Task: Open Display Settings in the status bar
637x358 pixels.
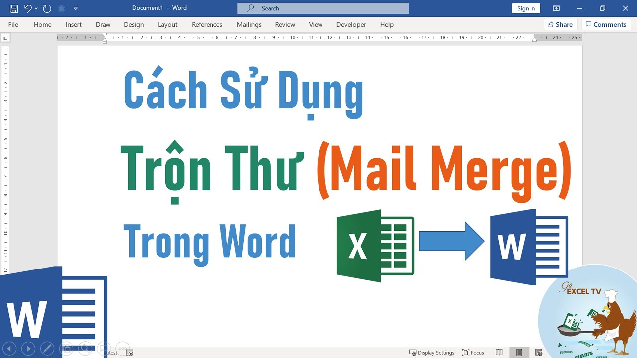Action: (x=431, y=353)
